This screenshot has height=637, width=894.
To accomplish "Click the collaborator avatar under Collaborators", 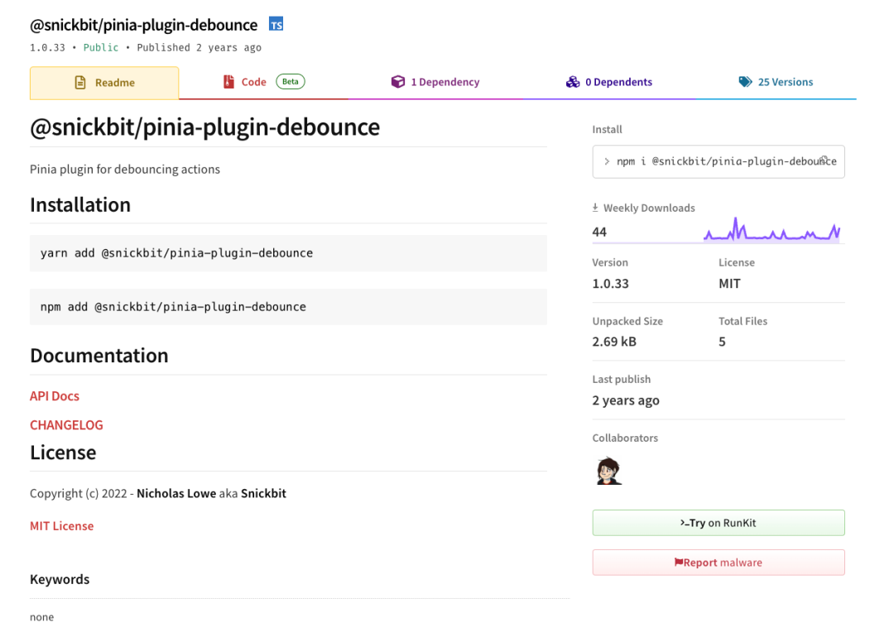I will pyautogui.click(x=608, y=470).
